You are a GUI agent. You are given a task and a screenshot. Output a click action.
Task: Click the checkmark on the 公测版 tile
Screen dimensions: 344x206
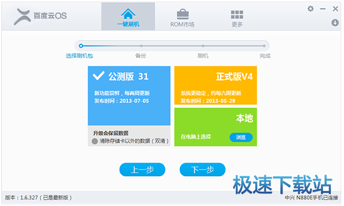point(99,76)
